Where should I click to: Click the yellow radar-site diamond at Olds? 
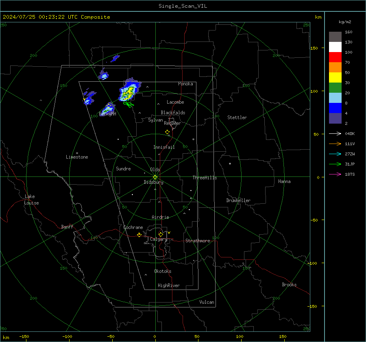pos(155,177)
